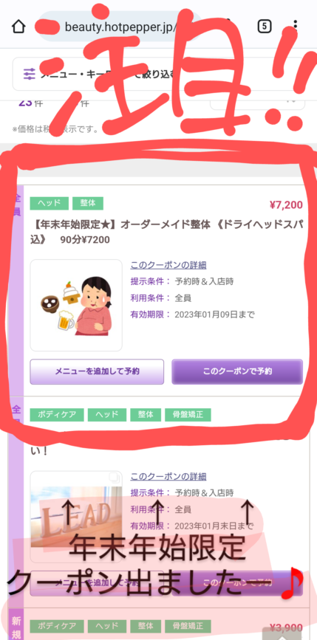Tap the scroll-to-top arrow button

tap(281, 633)
